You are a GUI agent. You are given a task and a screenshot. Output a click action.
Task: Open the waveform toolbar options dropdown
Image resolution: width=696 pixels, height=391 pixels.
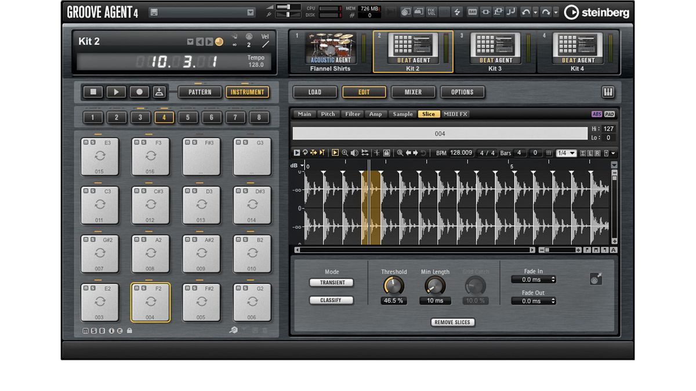click(x=613, y=153)
